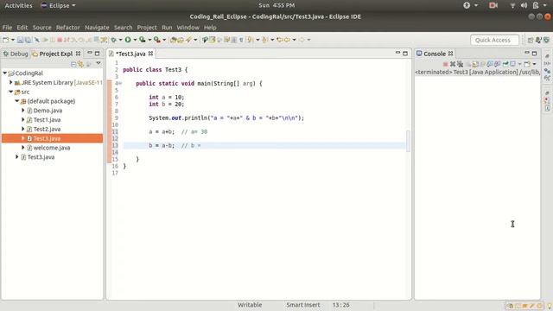Open the Eclipse app menu in top bar
553x311 pixels.
point(59,5)
